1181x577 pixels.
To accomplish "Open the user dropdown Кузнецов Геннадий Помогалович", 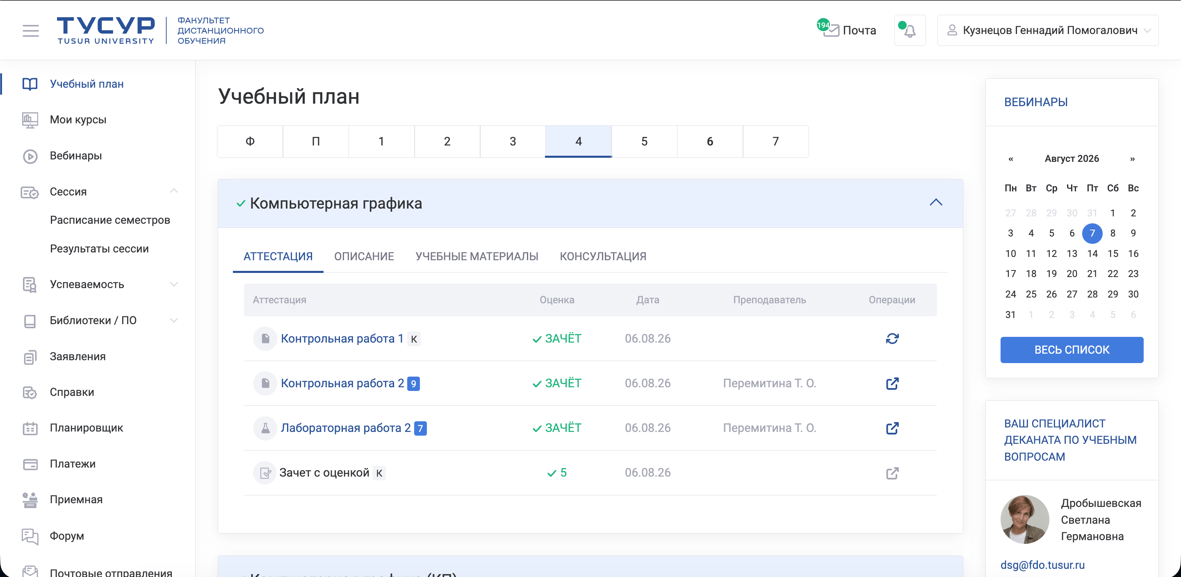I will pyautogui.click(x=1048, y=30).
